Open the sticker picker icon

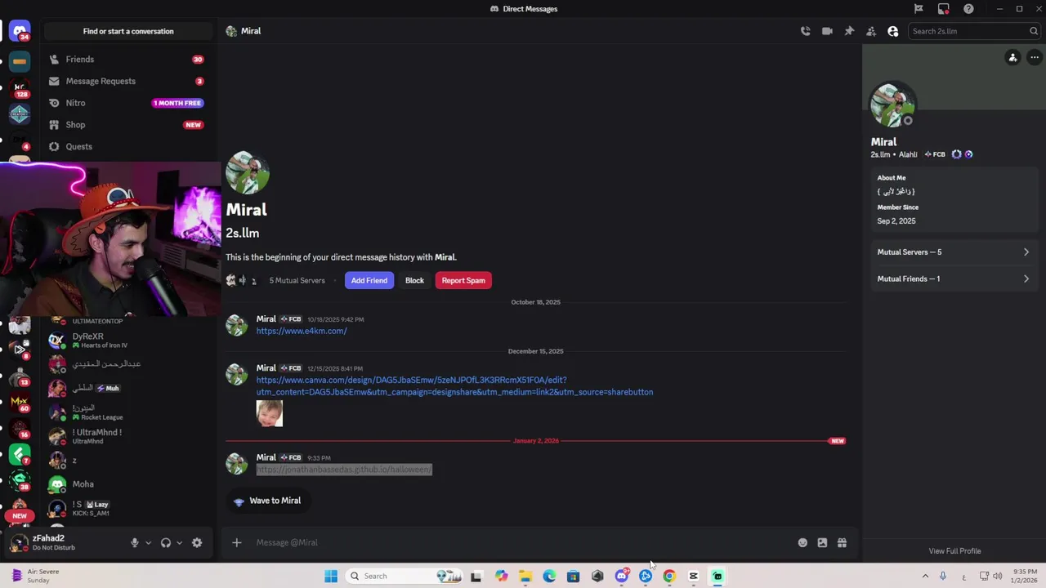point(822,542)
